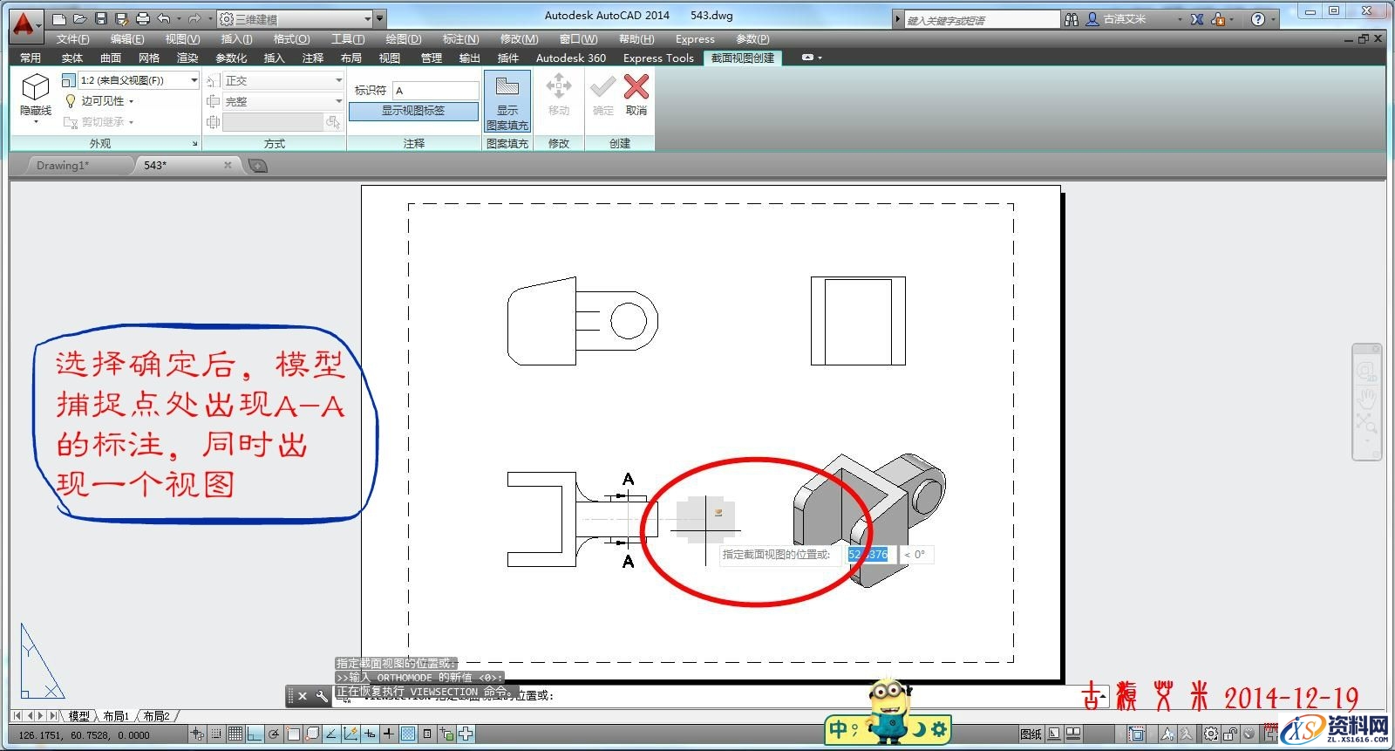Image resolution: width=1395 pixels, height=751 pixels.
Task: Click the Hidden Lines (隐藏线) cube icon
Action: pos(35,88)
